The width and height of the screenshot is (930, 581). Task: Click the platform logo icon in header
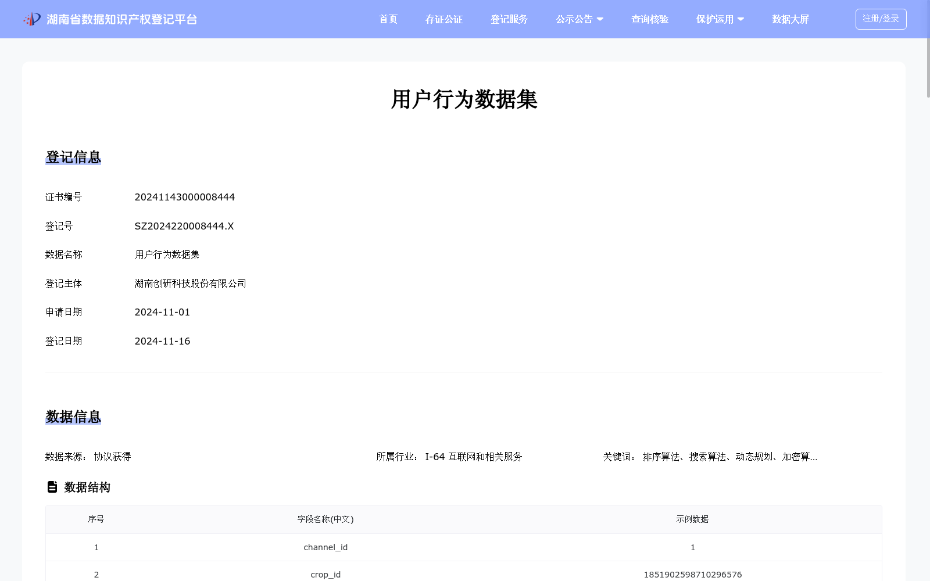(x=32, y=19)
